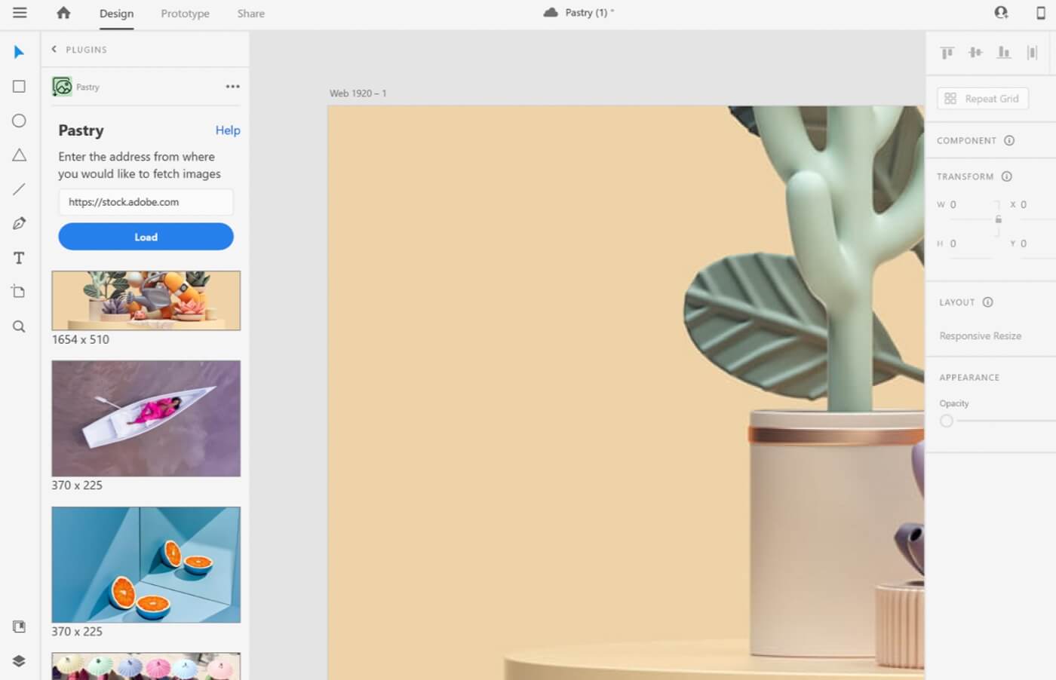Pick the colorful umbrellas thumbnail
Viewport: 1056px width, 680px height.
(x=146, y=666)
